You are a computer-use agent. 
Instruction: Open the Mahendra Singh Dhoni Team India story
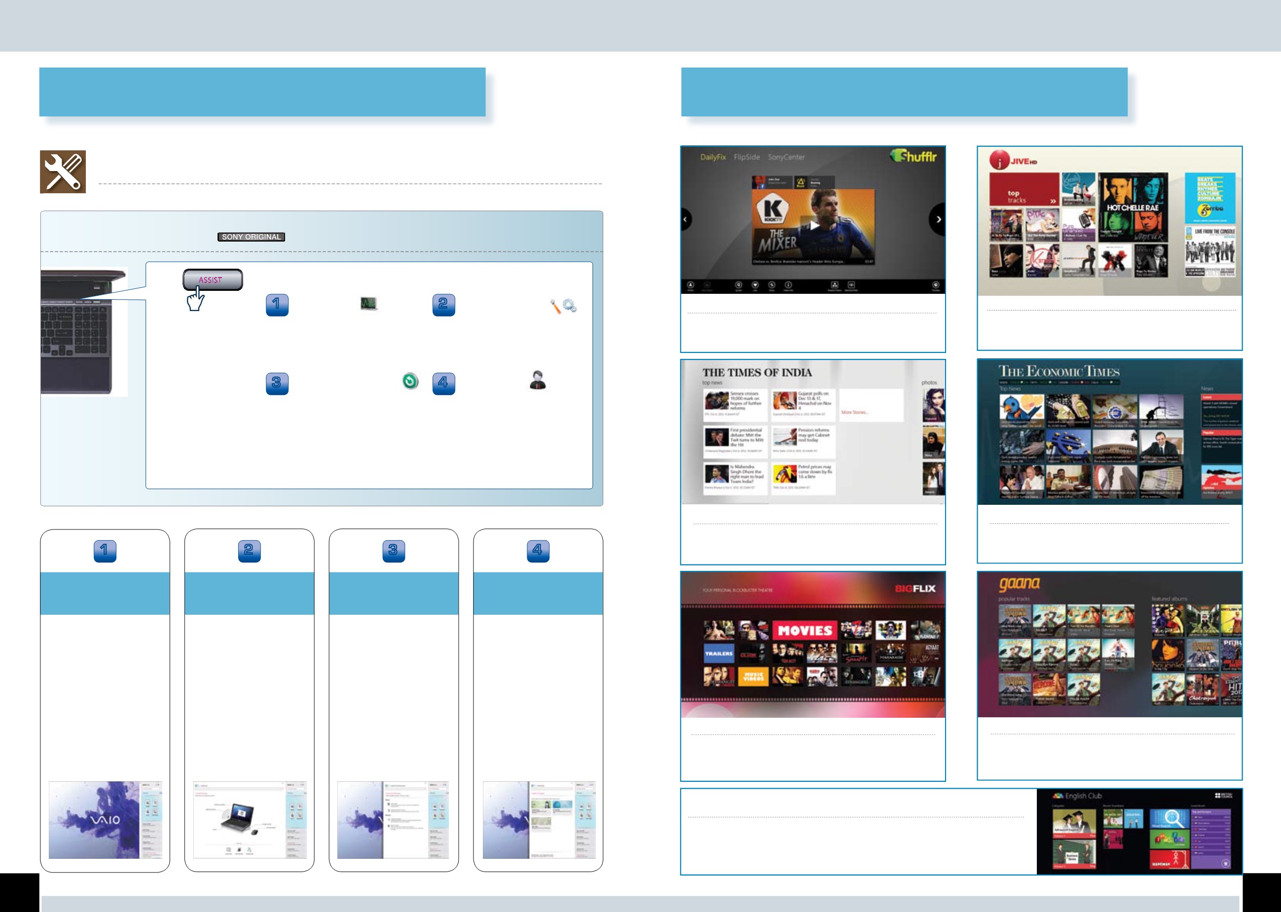[x=735, y=479]
